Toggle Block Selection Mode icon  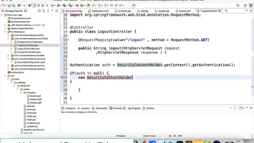coord(42,6)
